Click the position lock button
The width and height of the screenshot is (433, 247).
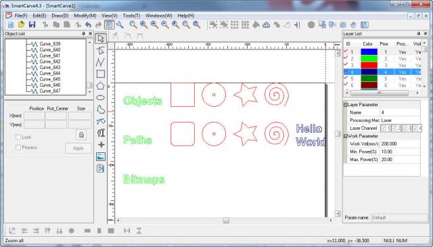click(81, 135)
